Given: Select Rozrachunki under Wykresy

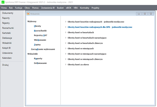Looking at the screenshot, I should [x=40, y=31].
